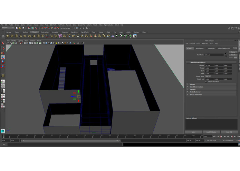The height and width of the screenshot is (171, 240).
Task: Click the transform name field pPlane1
Action: coord(214,55)
